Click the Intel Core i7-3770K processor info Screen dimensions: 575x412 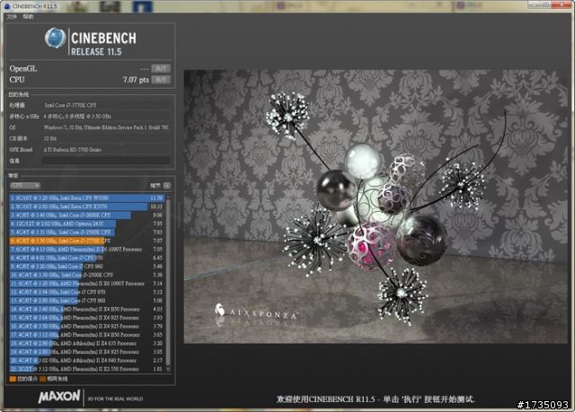pos(70,105)
